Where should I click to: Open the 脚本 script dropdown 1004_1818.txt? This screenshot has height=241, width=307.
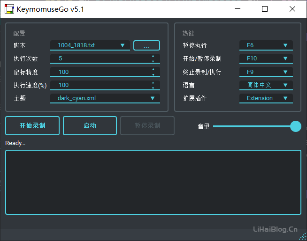click(90, 45)
